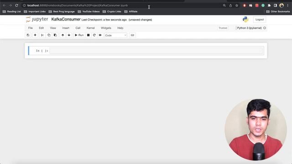The width and height of the screenshot is (292, 164).
Task: Reload the page in the browser
Action: 16,5
